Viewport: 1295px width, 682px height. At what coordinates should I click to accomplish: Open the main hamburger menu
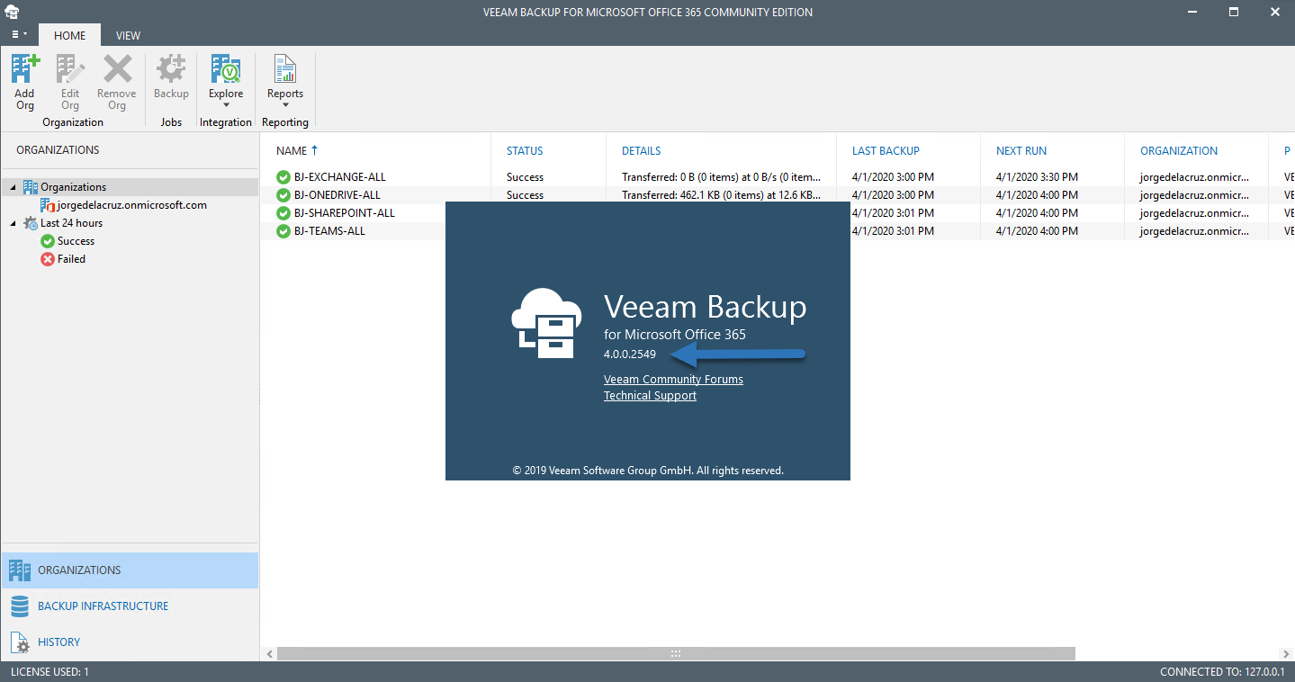[19, 34]
